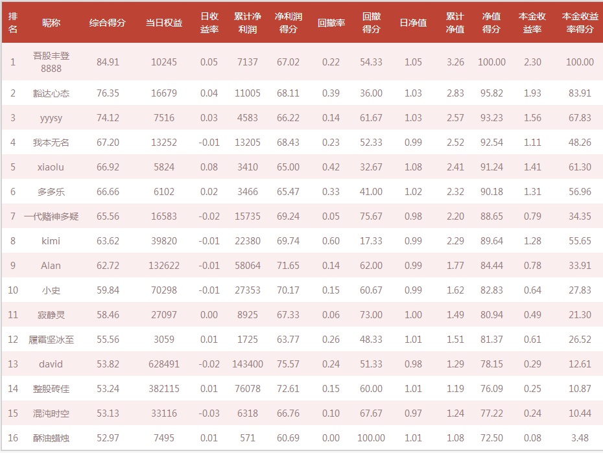Select nickname kimi

point(51,241)
